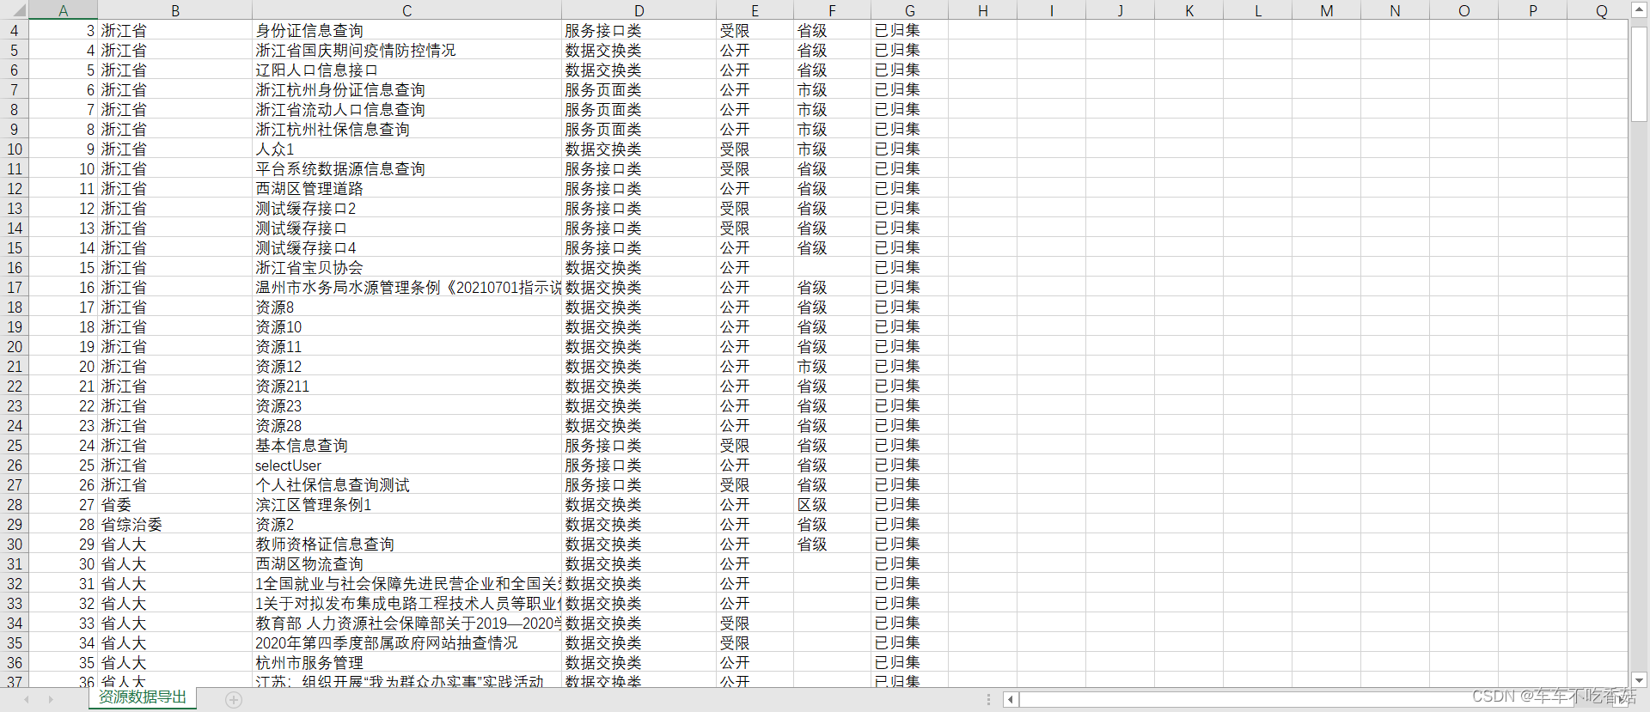Viewport: 1650px width, 712px height.
Task: Select column Q header
Action: [x=1598, y=10]
